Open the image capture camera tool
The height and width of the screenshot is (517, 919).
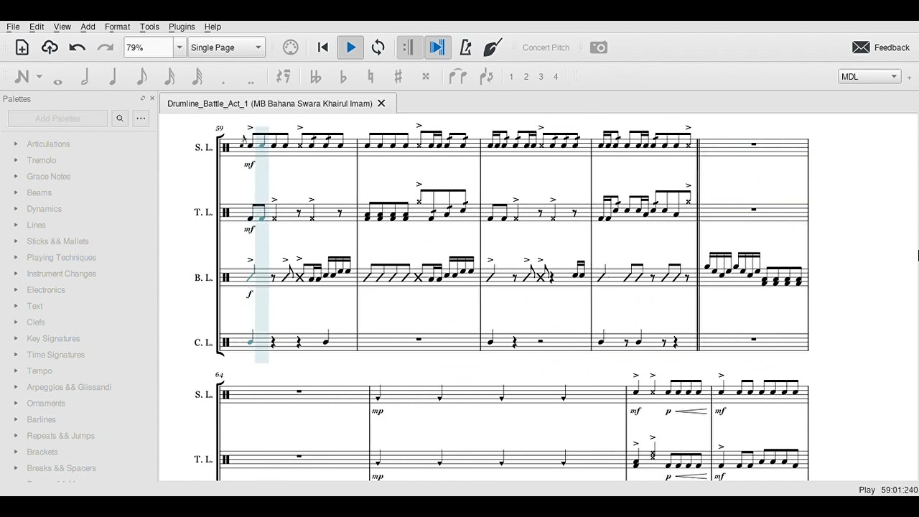[x=599, y=47]
